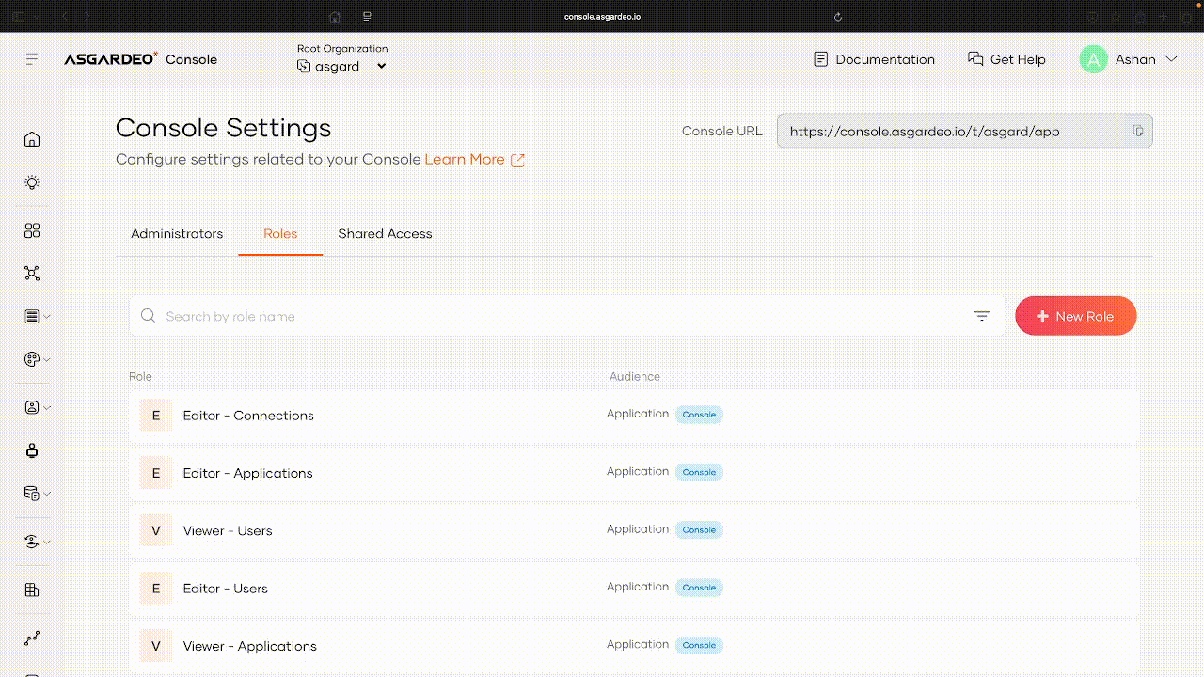
Task: Reload the page with the browser refresh icon
Action: pyautogui.click(x=837, y=16)
